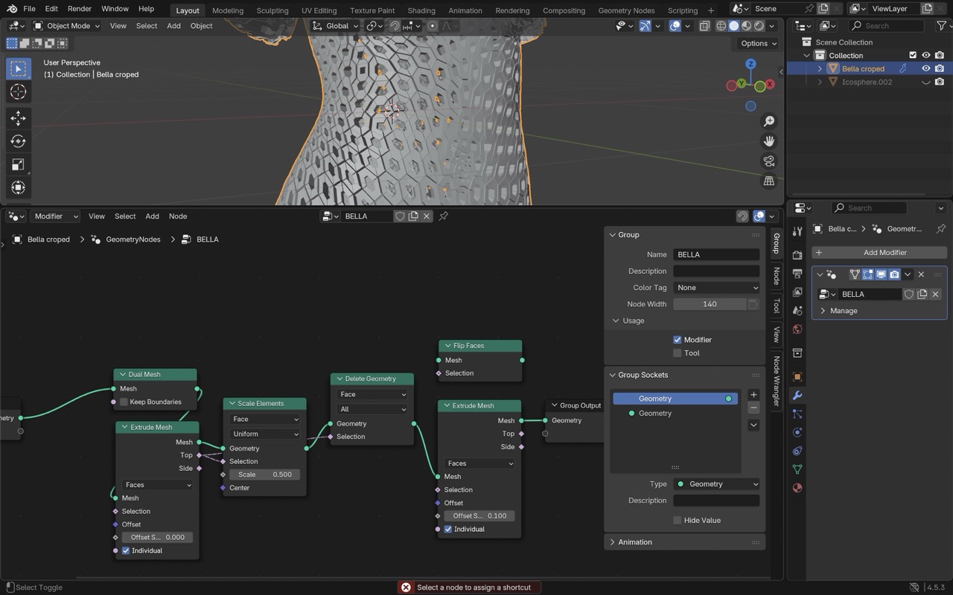Activate the Cursor tool
Image resolution: width=953 pixels, height=595 pixels.
(19, 91)
